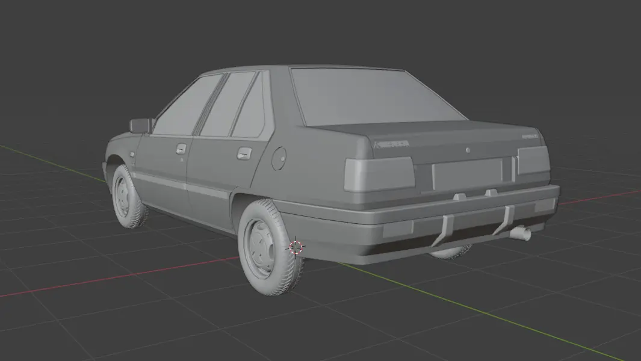
Task: Select the rear quarter window glass
Action: tap(249, 107)
